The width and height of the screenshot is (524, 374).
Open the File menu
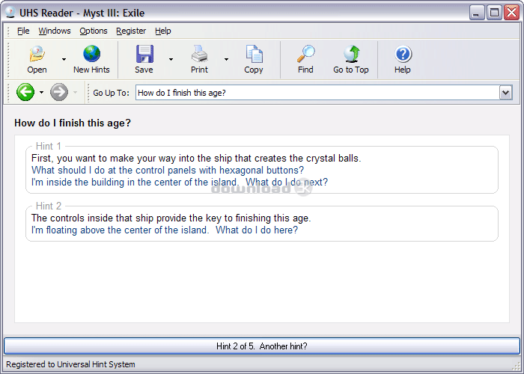tap(23, 31)
